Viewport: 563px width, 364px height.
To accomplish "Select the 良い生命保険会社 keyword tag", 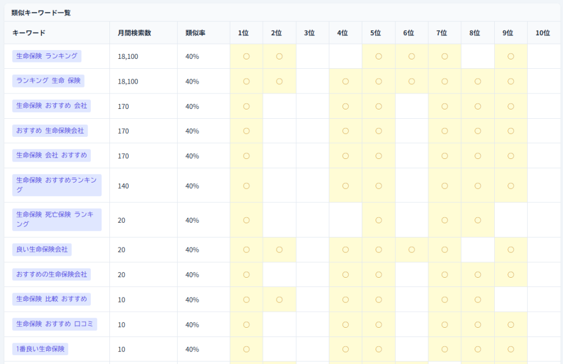I will (x=42, y=250).
